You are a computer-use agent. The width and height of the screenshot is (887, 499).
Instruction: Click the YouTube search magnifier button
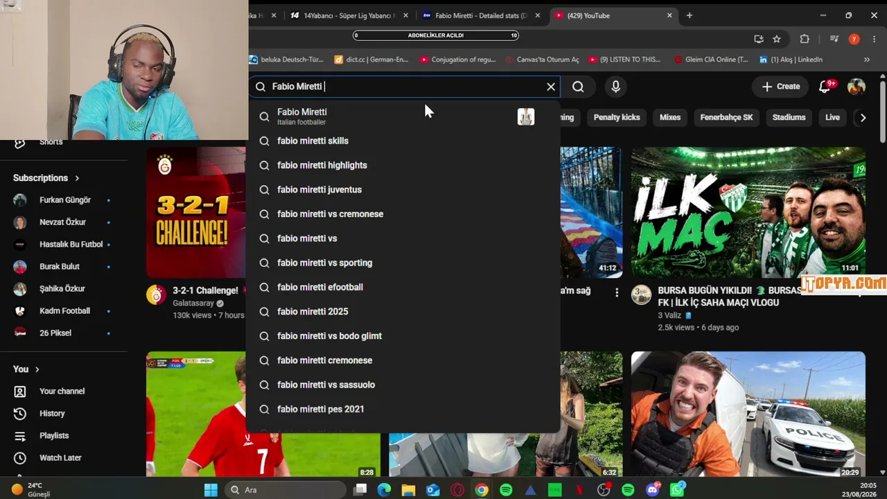click(x=578, y=87)
